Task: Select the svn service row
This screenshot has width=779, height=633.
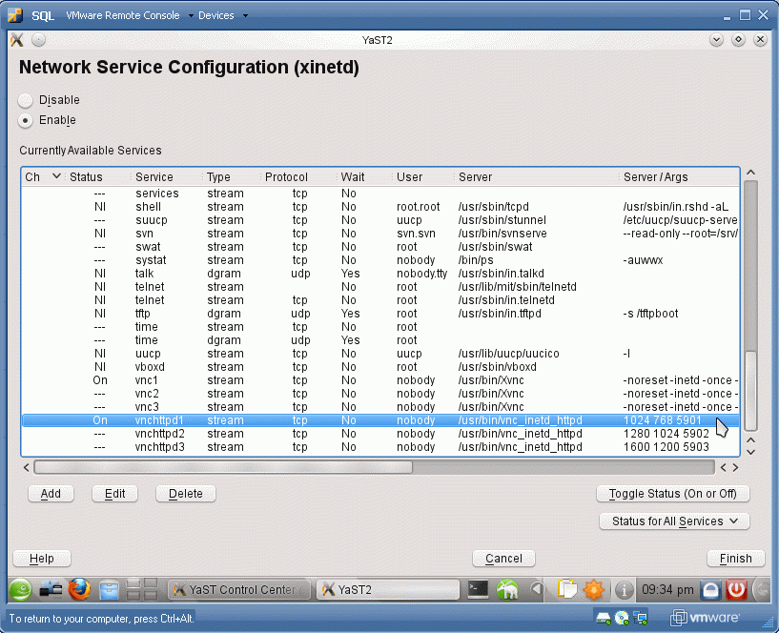Action: tap(380, 234)
